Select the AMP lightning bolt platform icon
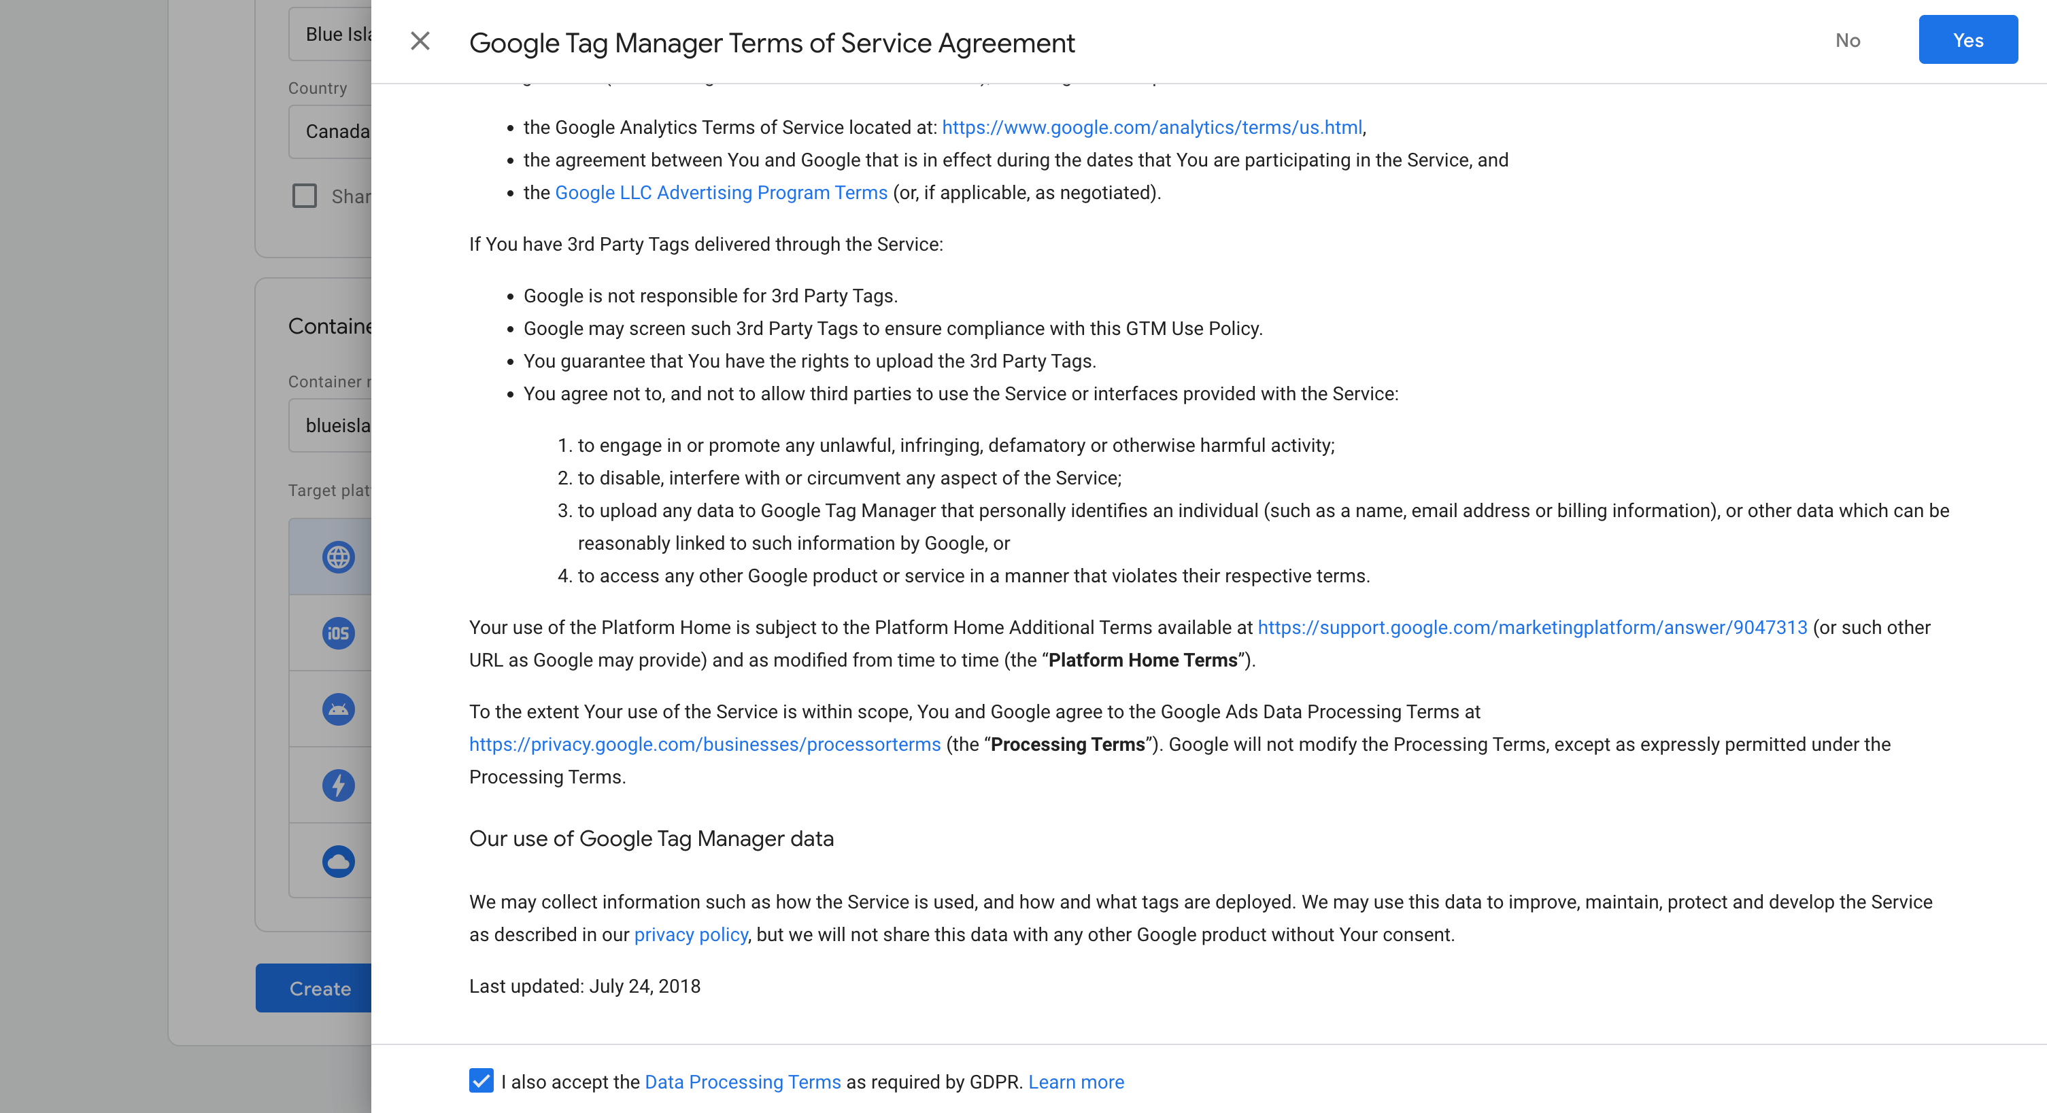The image size is (2047, 1113). [338, 785]
